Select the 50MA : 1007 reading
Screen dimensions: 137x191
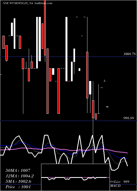(x=18, y=171)
